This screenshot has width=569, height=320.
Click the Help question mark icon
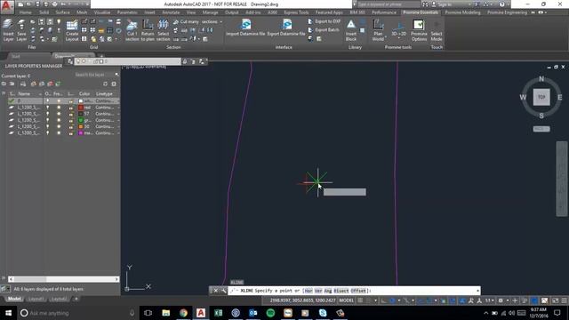(x=501, y=4)
